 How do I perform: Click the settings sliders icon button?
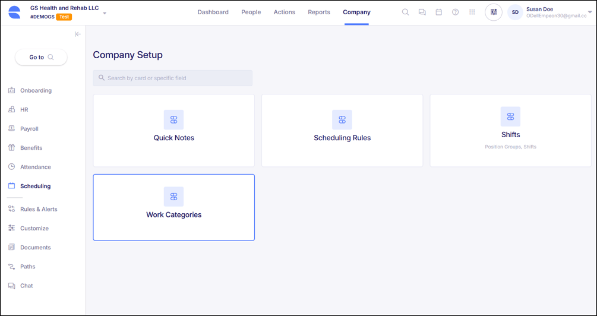(x=494, y=12)
